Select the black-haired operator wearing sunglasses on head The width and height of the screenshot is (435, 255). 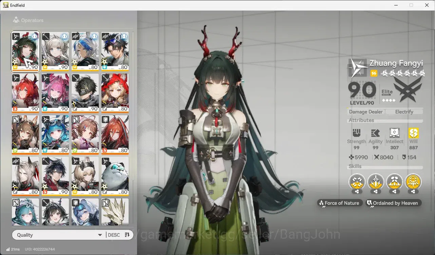[115, 52]
